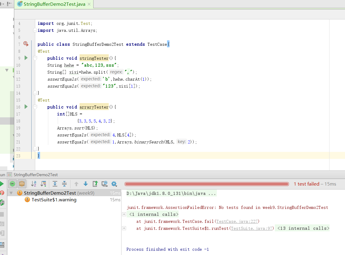This screenshot has height=255, width=345.
Task: Open test history dropdown with clock
Action: click(x=104, y=184)
